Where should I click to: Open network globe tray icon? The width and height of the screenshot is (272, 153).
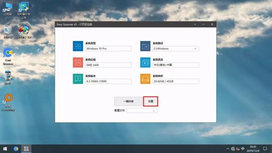pyautogui.click(x=233, y=149)
